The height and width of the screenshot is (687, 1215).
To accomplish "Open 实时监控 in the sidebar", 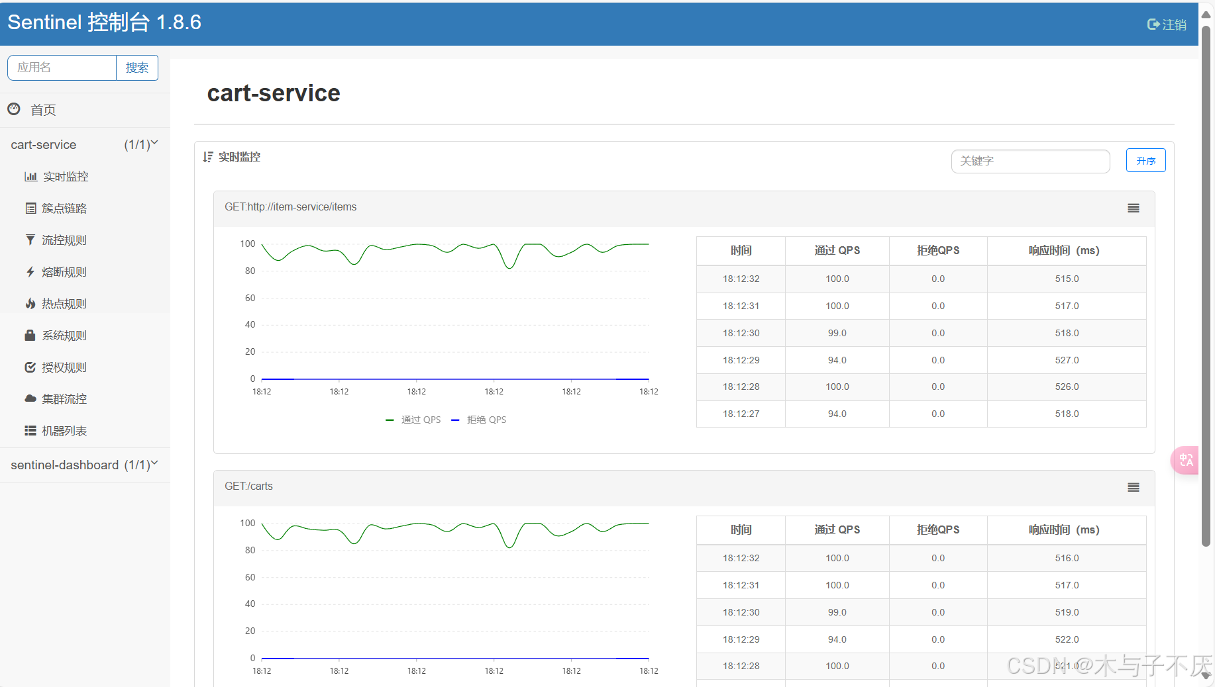I will 66,177.
